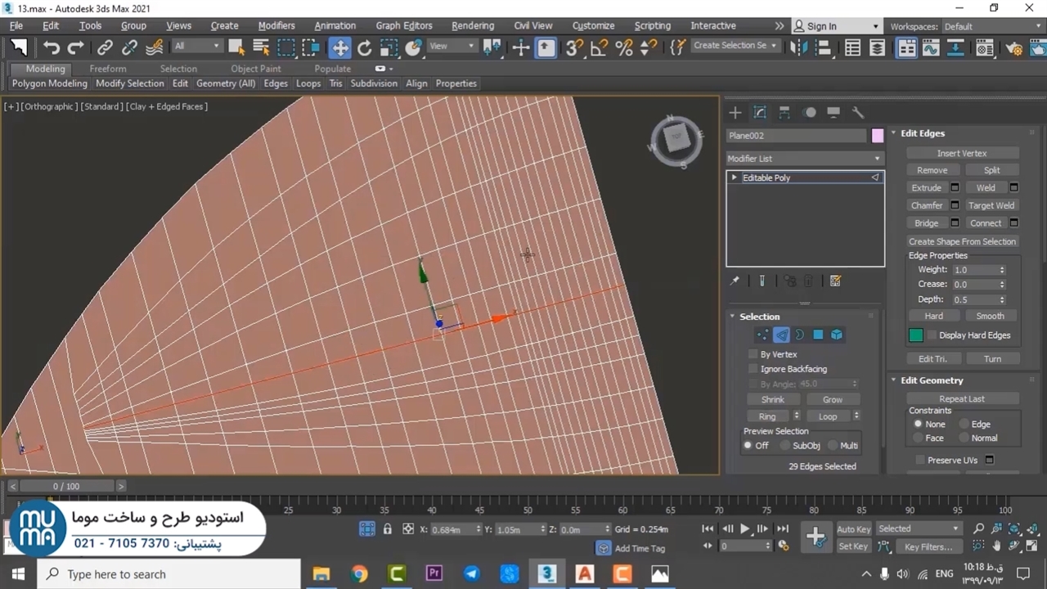Select the Edge constraint radio button

964,424
